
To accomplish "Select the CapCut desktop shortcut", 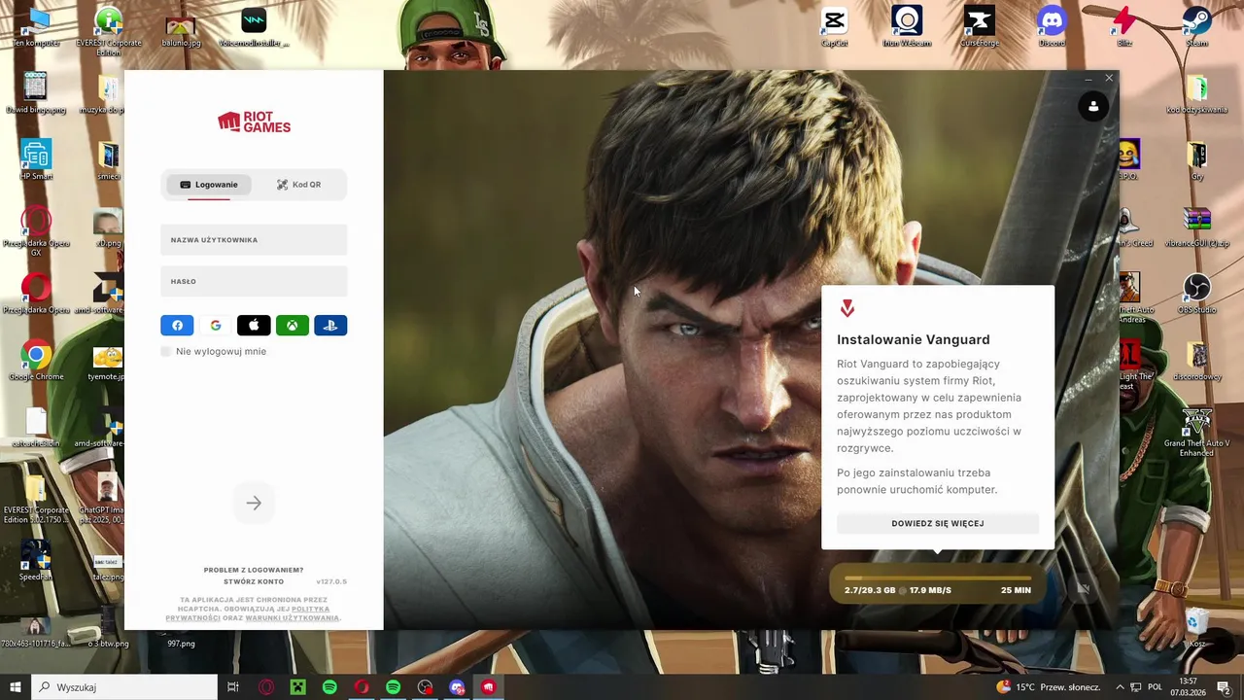I will point(834,27).
